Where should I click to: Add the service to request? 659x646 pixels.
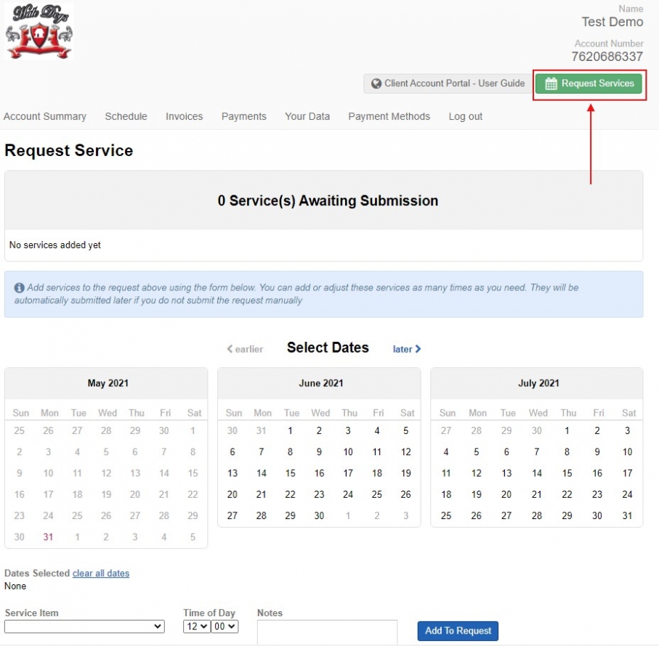pos(458,631)
